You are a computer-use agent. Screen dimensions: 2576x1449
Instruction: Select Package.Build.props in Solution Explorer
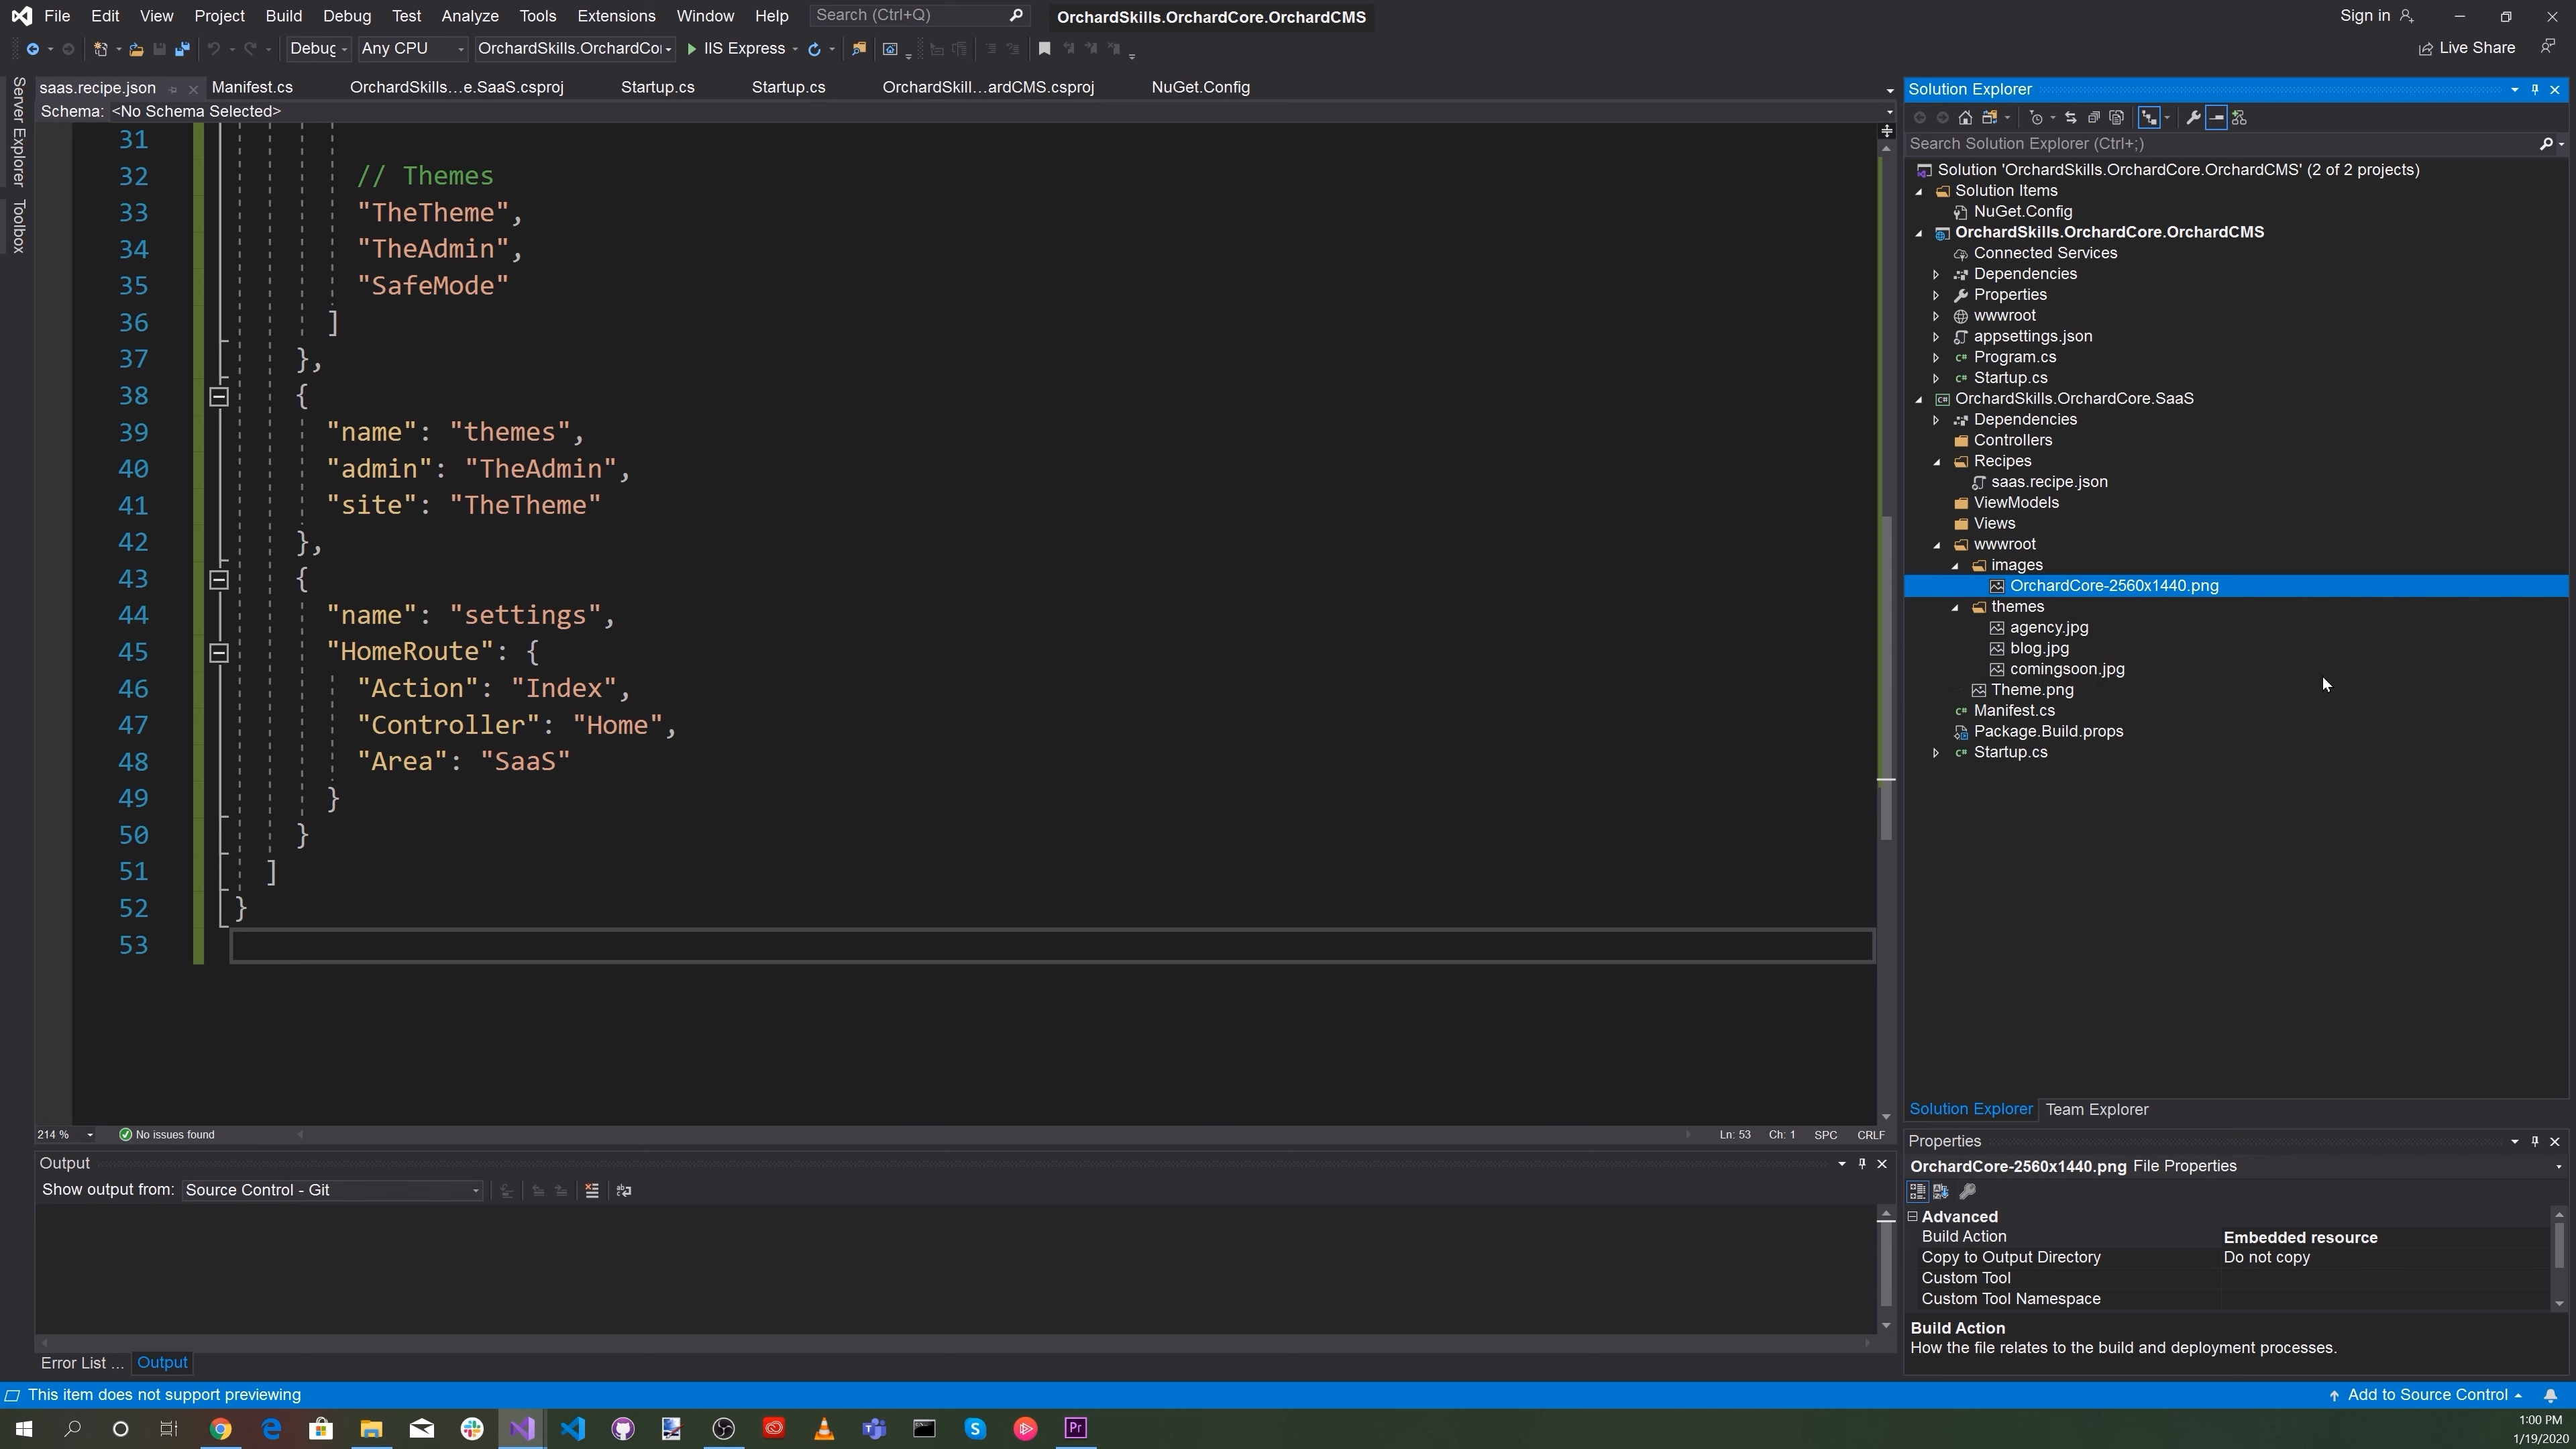point(2048,732)
